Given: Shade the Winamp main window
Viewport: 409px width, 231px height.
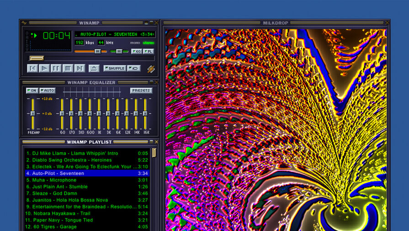Looking at the screenshot, I should point(152,23).
